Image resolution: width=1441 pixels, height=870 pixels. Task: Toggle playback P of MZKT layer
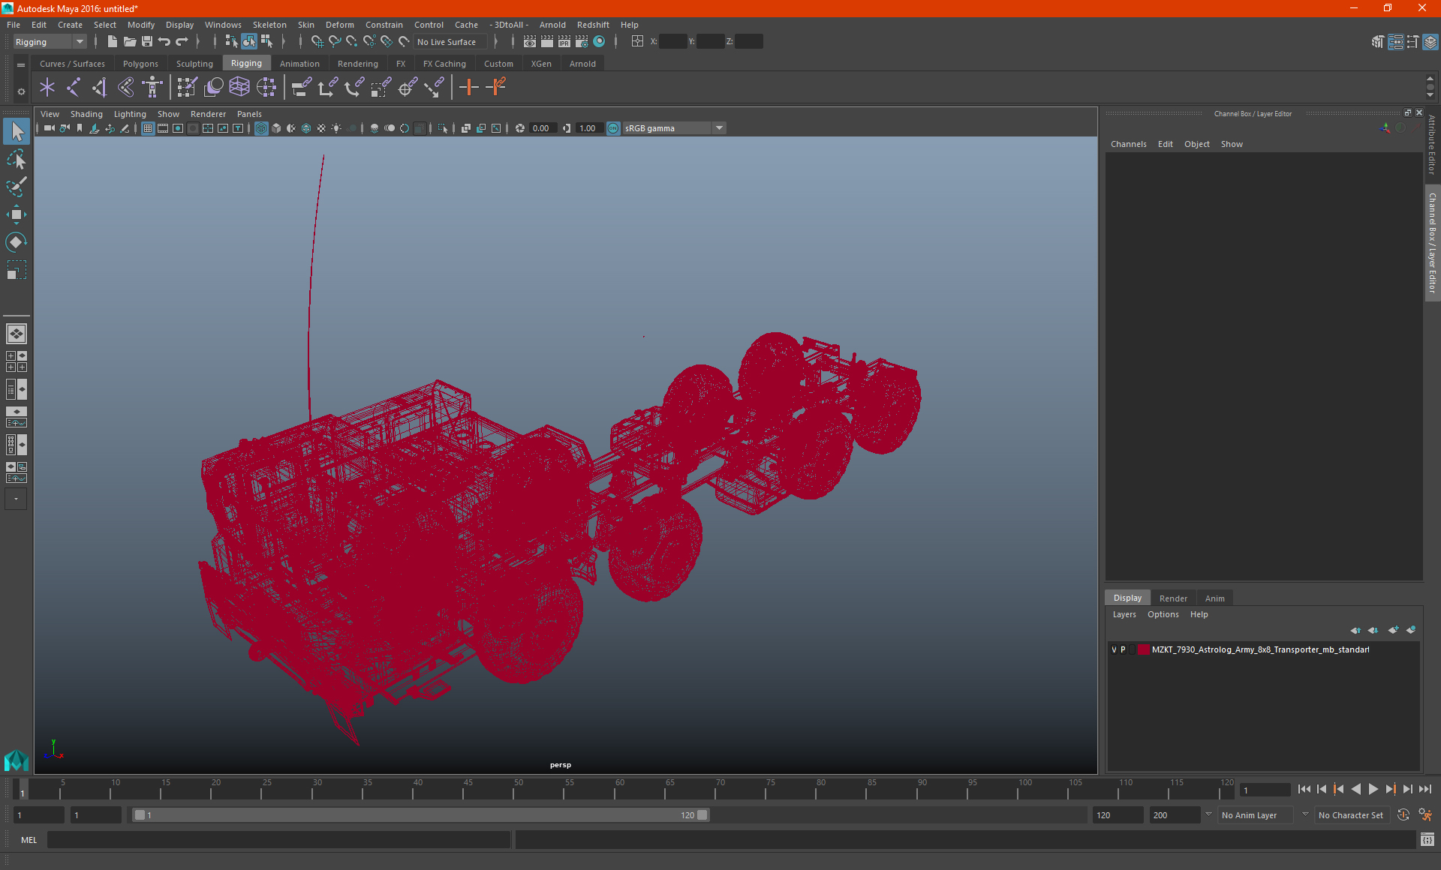[x=1123, y=649]
